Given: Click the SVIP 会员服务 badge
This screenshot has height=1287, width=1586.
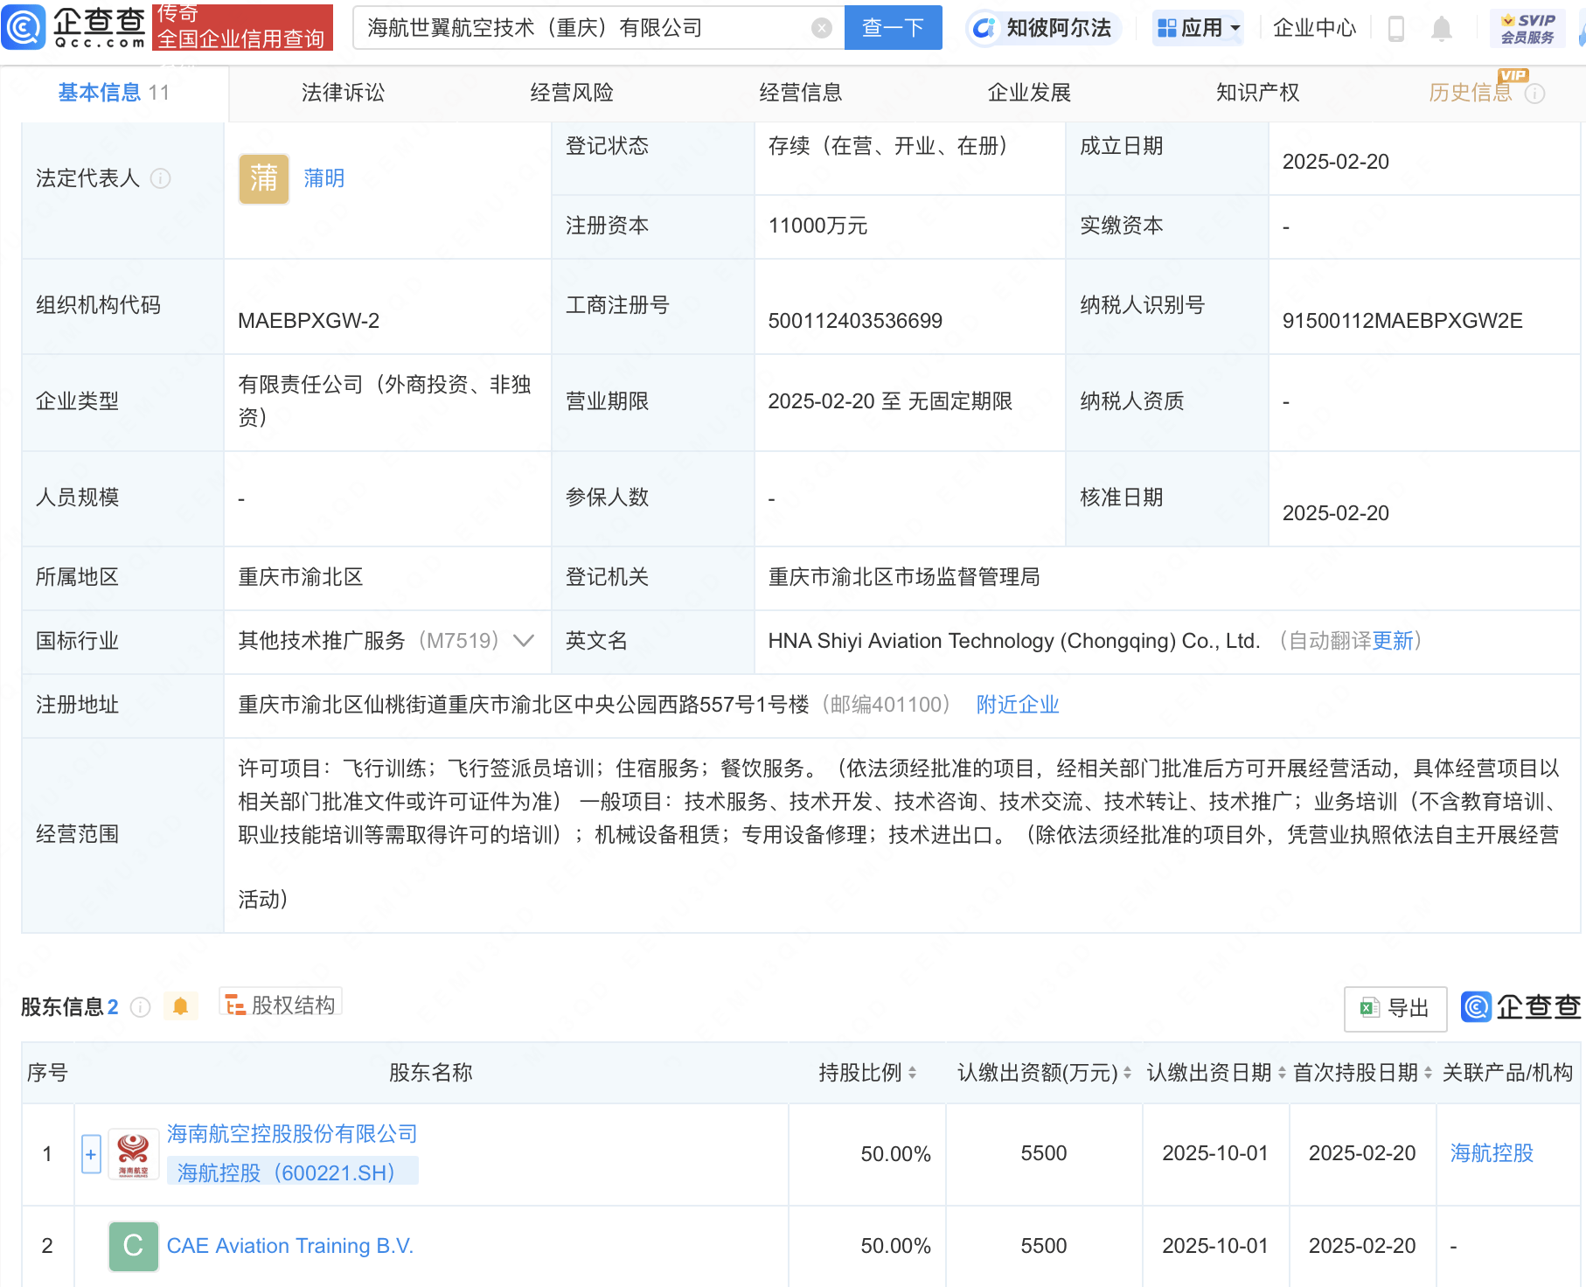Looking at the screenshot, I should (1527, 26).
